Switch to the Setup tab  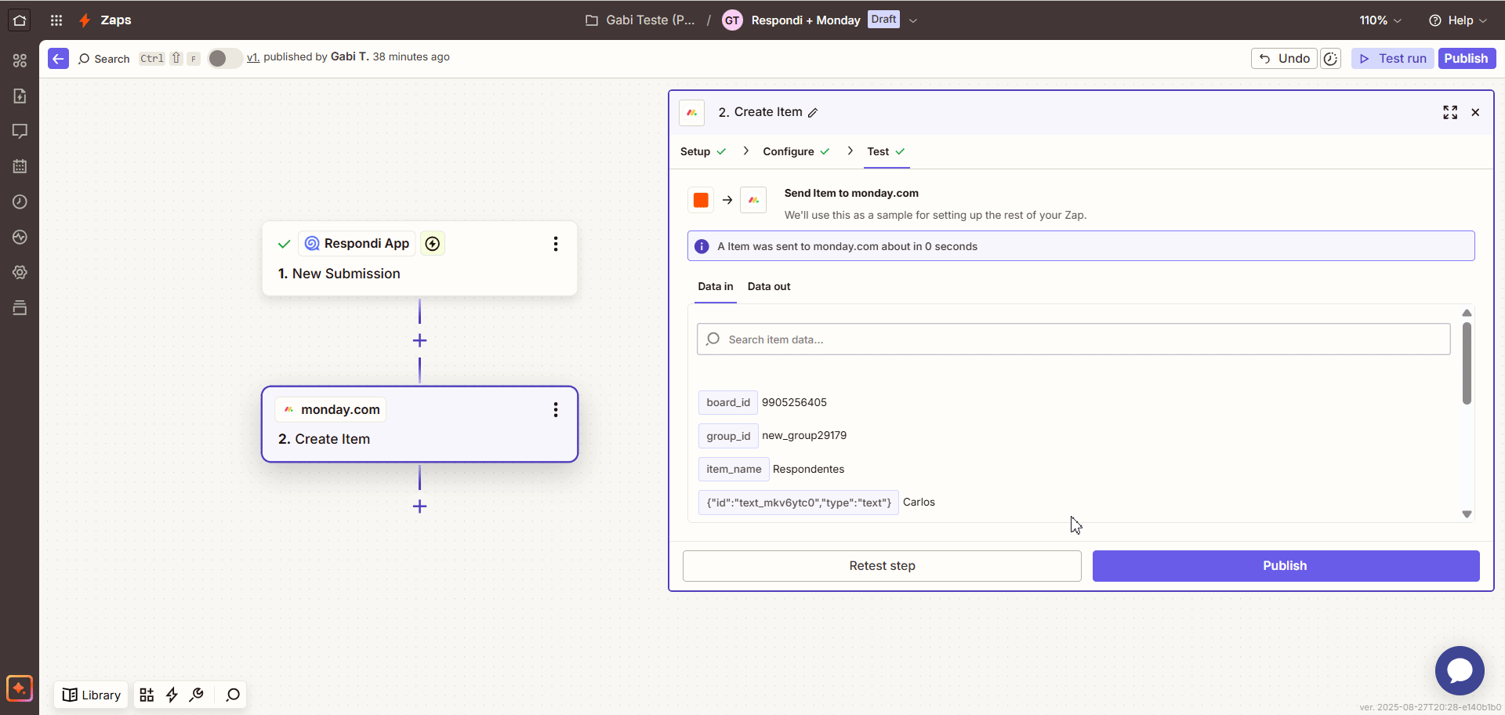coord(703,151)
